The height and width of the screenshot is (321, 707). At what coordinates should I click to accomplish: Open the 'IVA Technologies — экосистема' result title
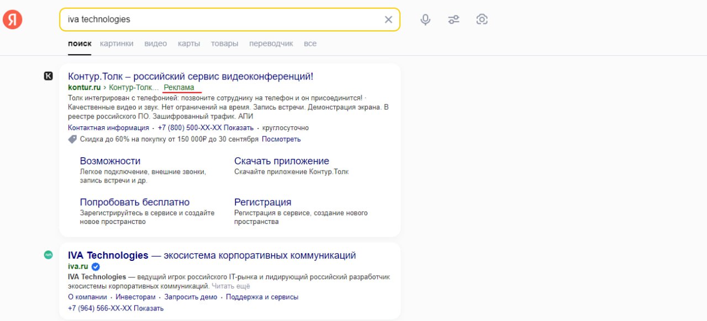click(212, 255)
